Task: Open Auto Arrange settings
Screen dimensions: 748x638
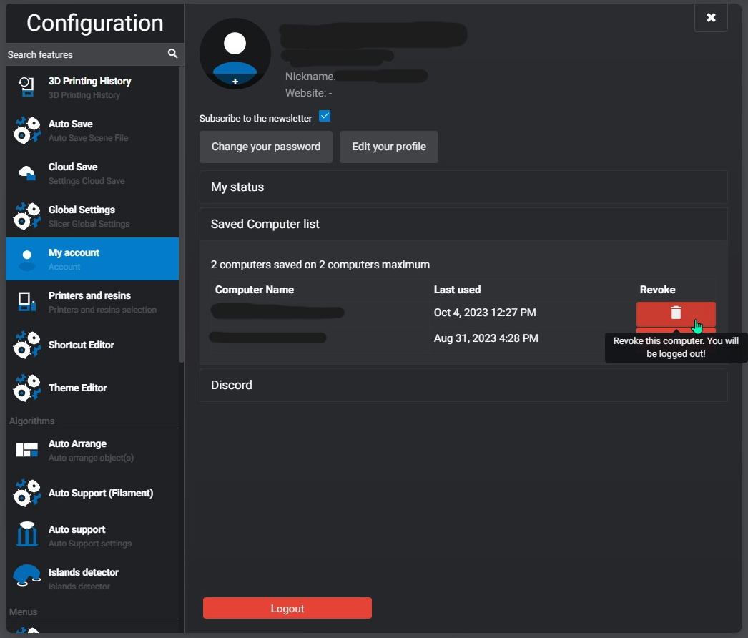Action: click(78, 451)
